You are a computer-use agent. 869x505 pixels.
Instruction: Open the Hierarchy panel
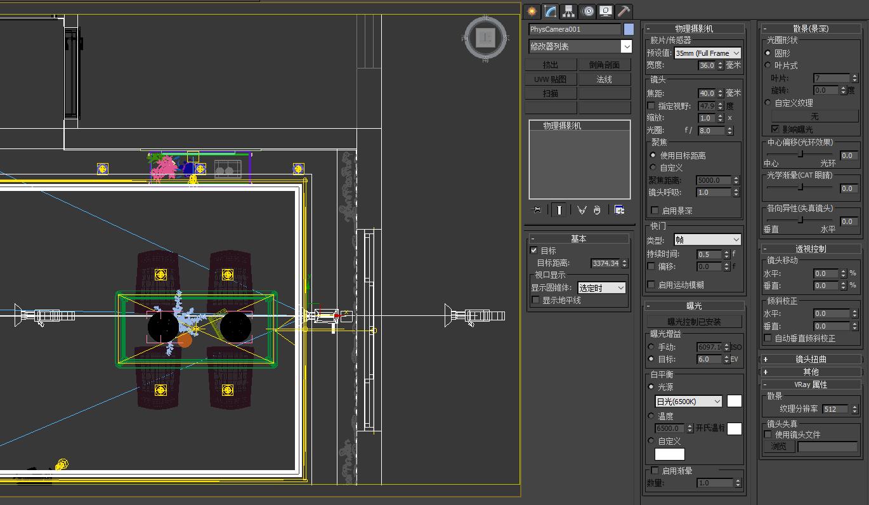pos(568,11)
